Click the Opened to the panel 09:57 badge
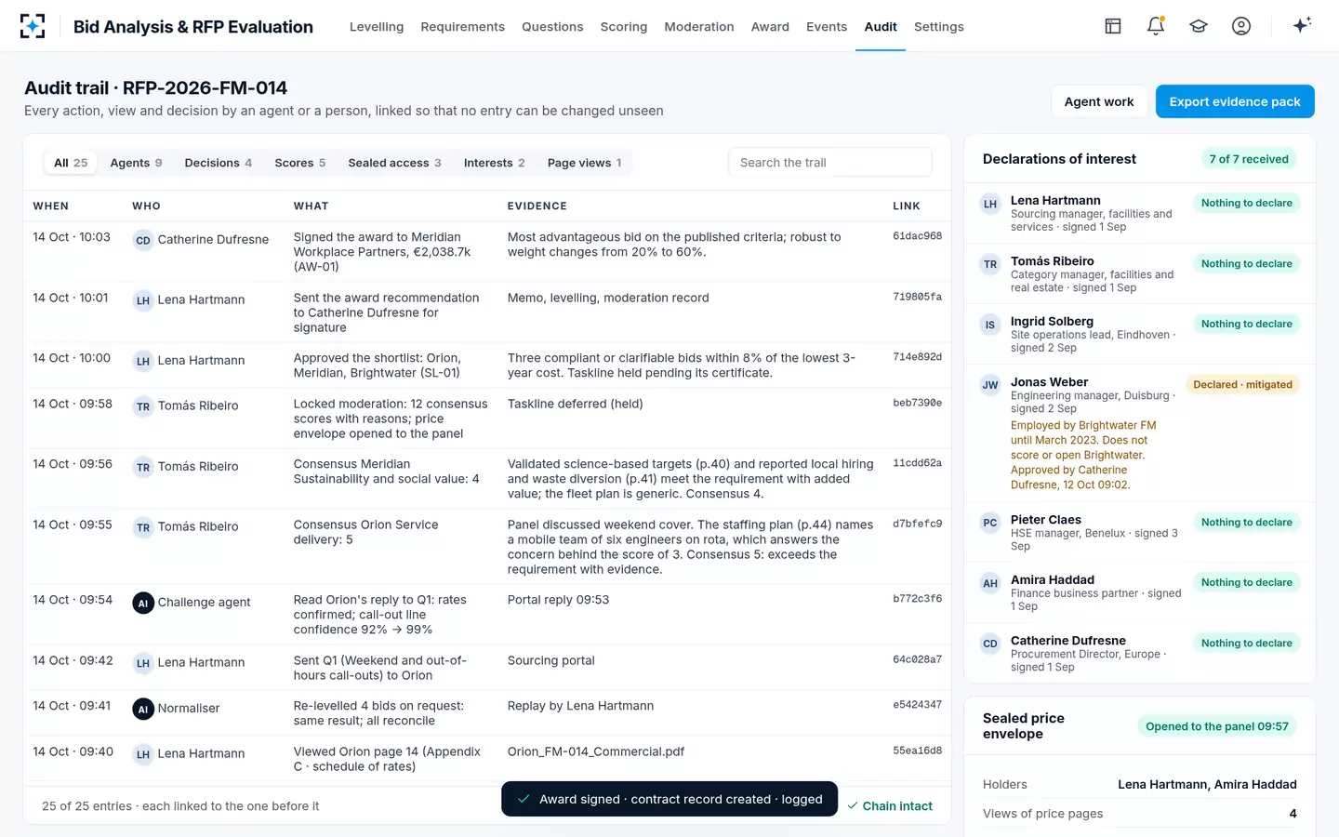 point(1217,726)
